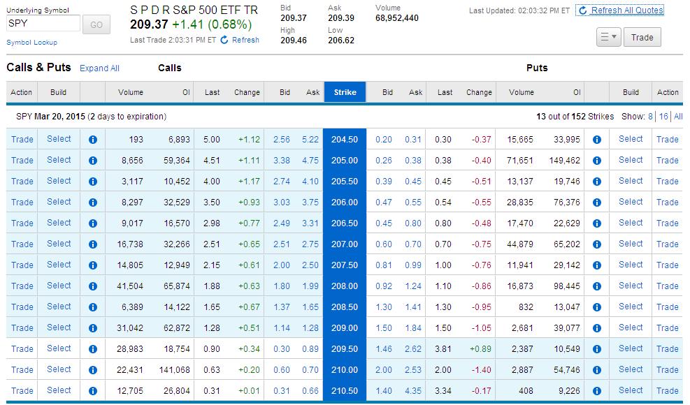Click put open interest 149,462
The image size is (690, 405).
click(565, 161)
